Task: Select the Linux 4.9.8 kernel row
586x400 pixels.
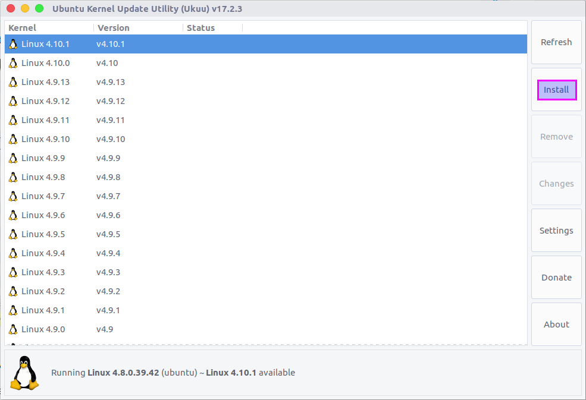Action: pos(266,177)
